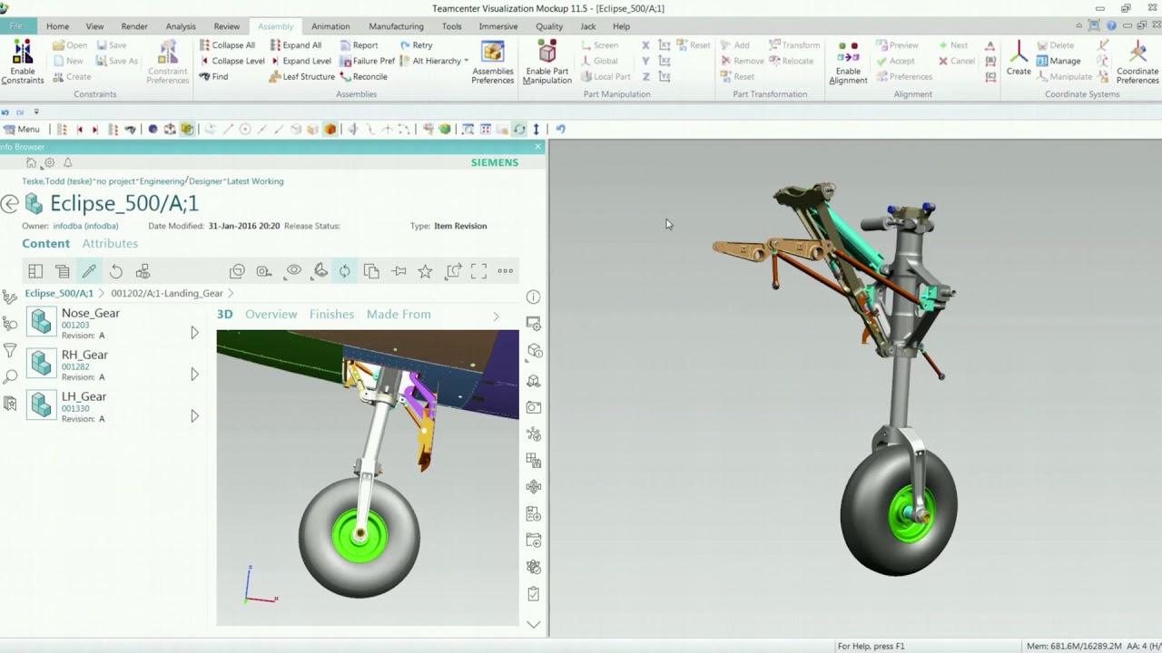1162x653 pixels.
Task: Click the Collapse Level command
Action: (x=231, y=61)
